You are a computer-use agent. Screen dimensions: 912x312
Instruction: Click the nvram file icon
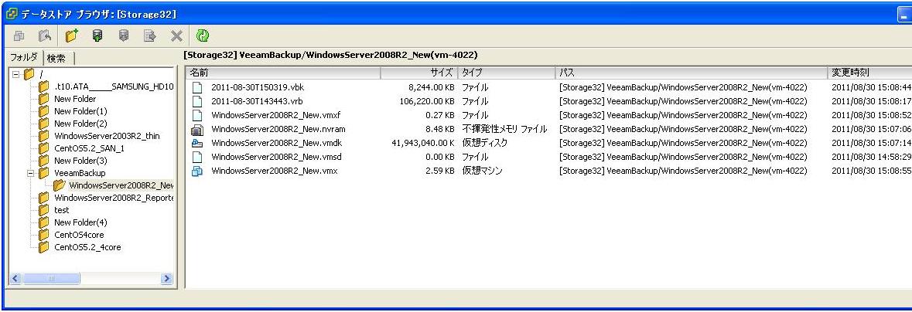tap(197, 129)
